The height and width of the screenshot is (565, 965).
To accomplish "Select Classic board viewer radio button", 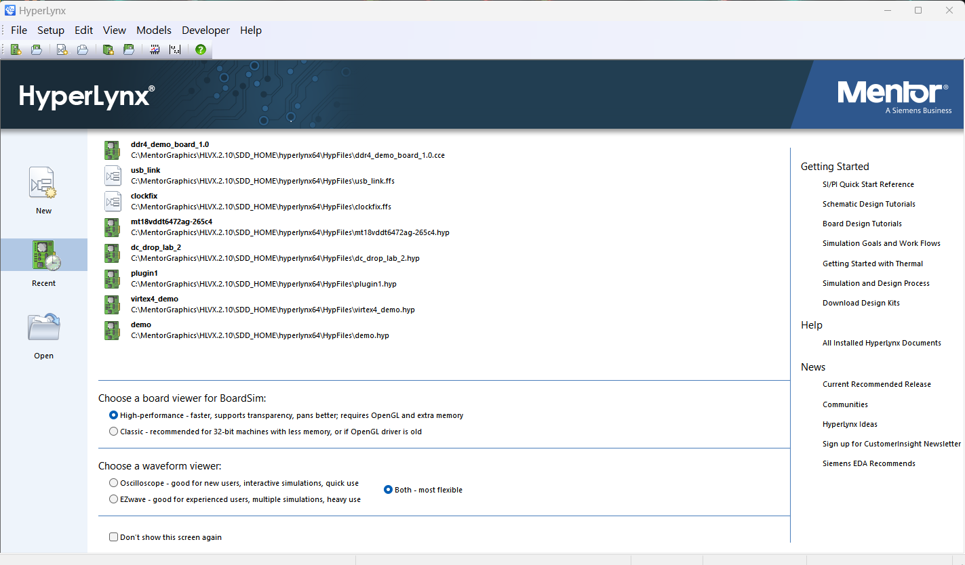I will [113, 432].
